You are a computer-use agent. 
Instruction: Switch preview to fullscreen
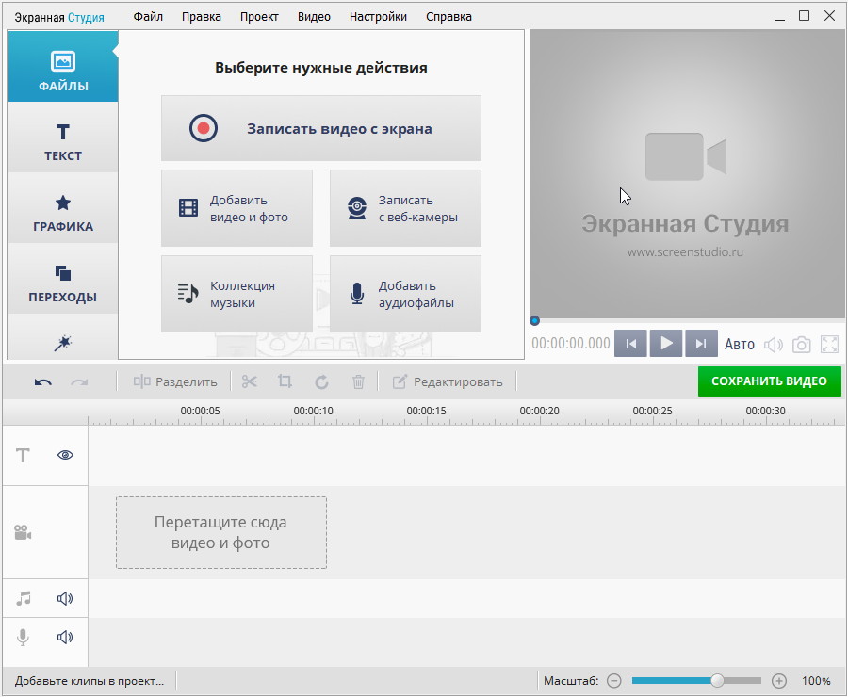[829, 345]
